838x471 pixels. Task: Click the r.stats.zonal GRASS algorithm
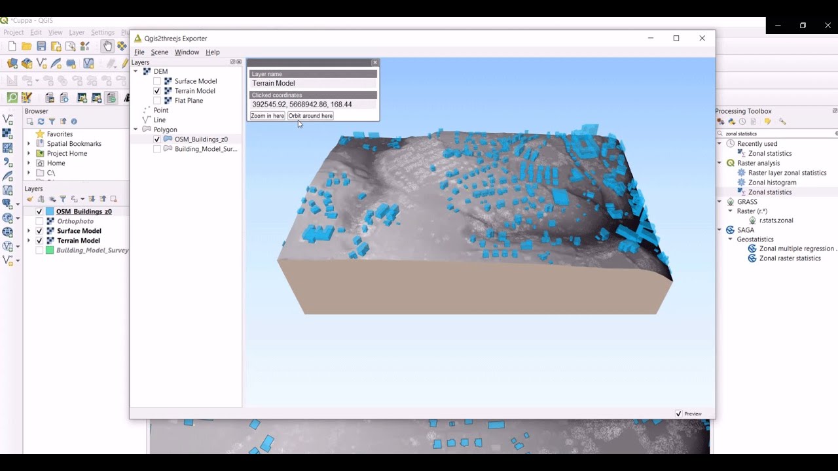click(776, 220)
